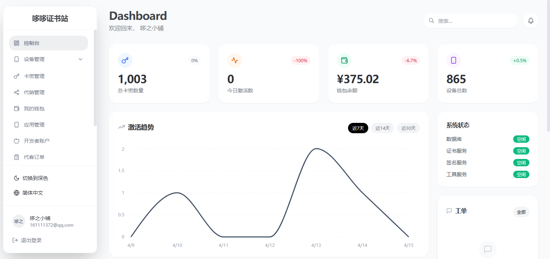Click the chat bubble icon in 工单 panel
This screenshot has height=259, width=550.
point(488,249)
